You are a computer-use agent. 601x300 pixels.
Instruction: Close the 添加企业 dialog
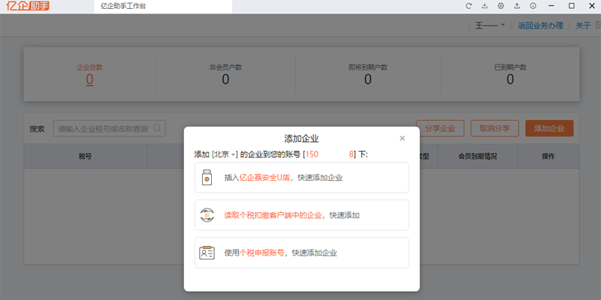click(402, 138)
